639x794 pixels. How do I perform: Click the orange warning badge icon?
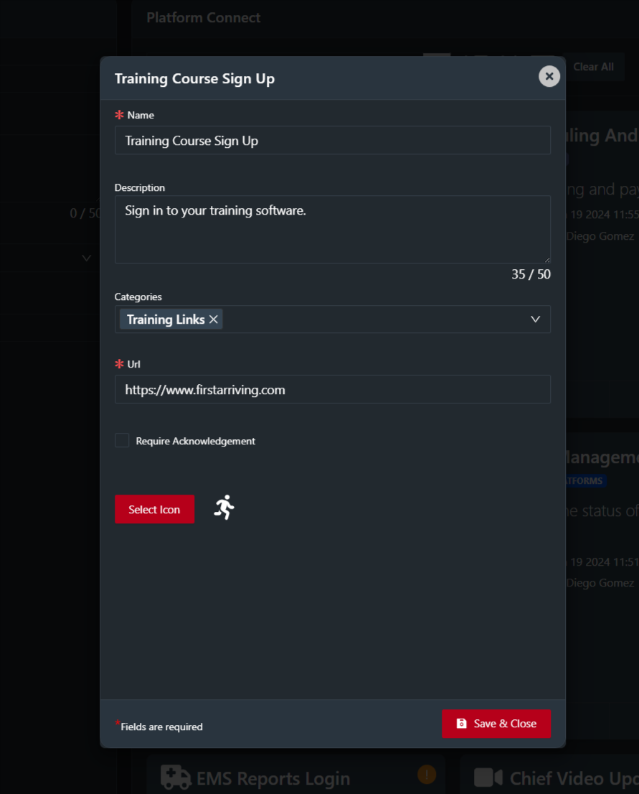[427, 774]
